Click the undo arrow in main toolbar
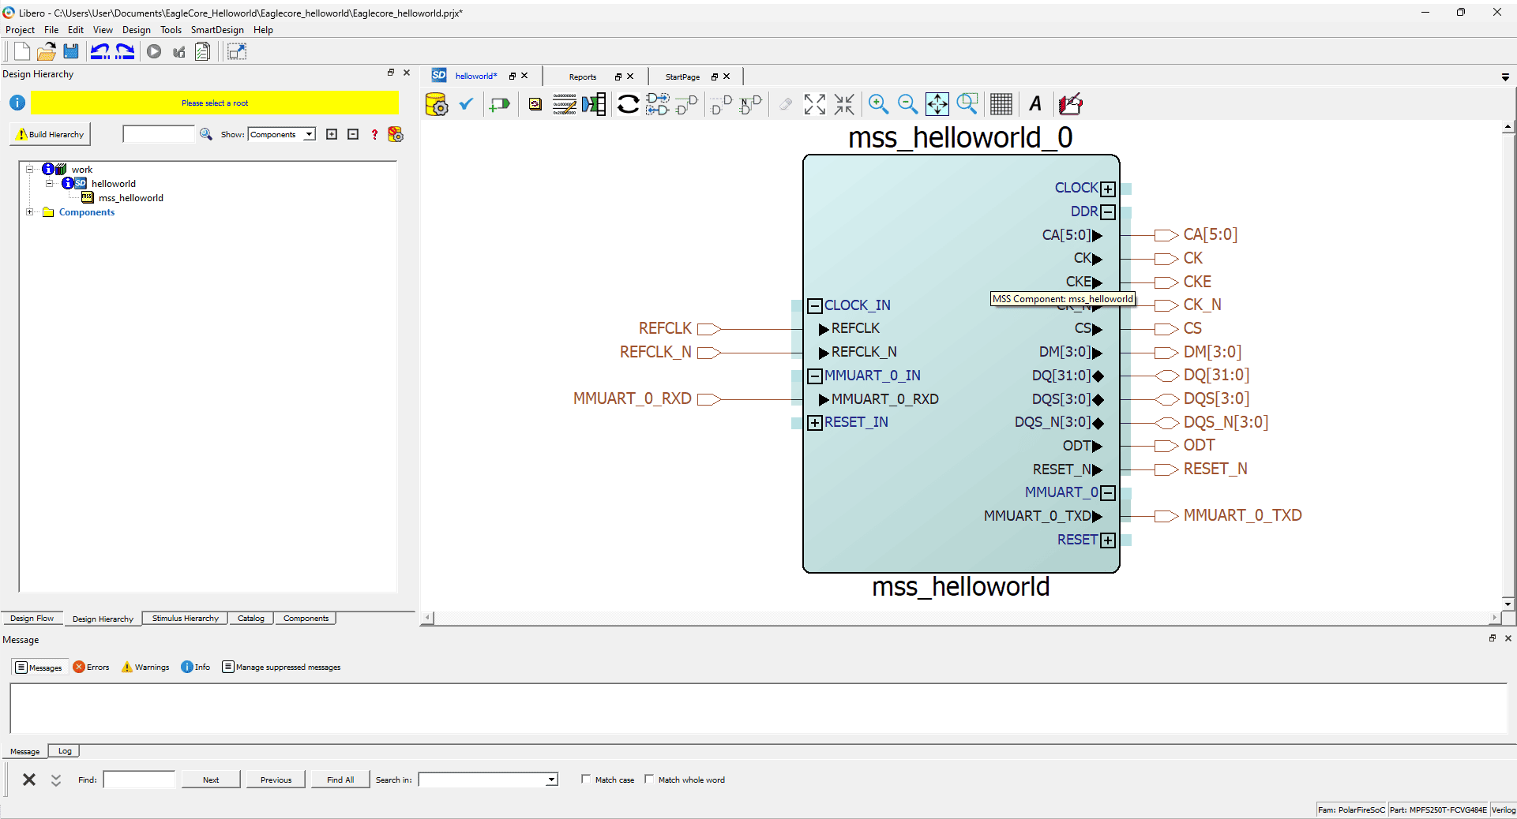The image size is (1517, 819). [x=100, y=52]
